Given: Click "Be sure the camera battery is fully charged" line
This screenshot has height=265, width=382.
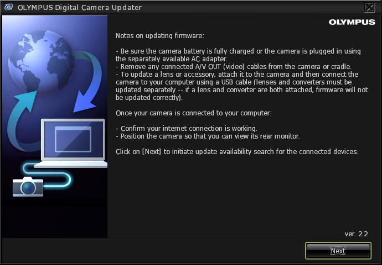Looking at the screenshot, I should (x=238, y=55).
